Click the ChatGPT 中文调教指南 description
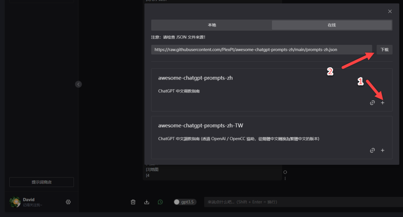The height and width of the screenshot is (217, 403). tap(179, 91)
